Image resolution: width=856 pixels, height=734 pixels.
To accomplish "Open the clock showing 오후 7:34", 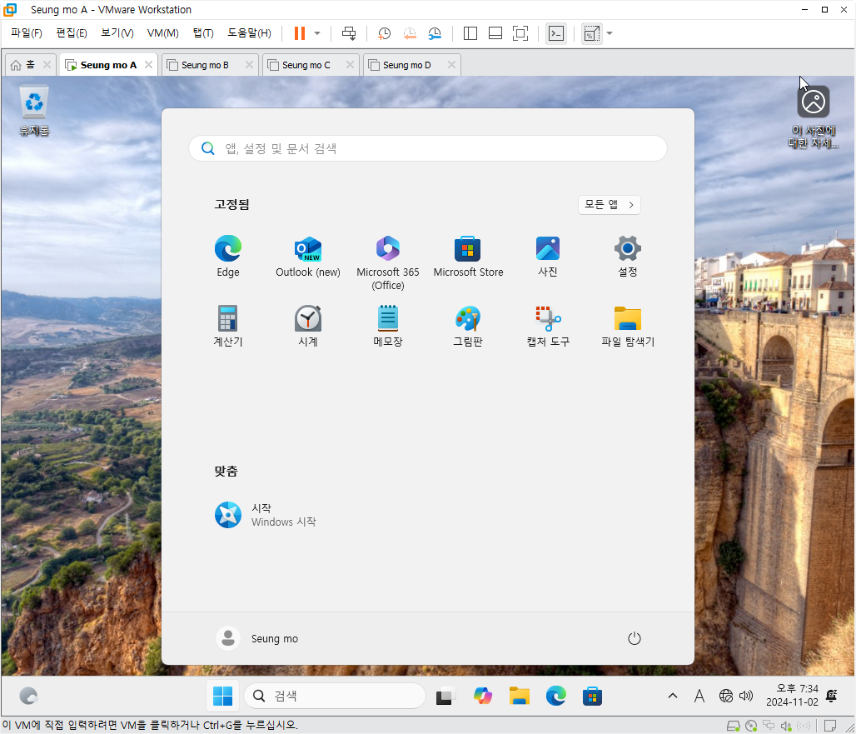I will (x=792, y=695).
